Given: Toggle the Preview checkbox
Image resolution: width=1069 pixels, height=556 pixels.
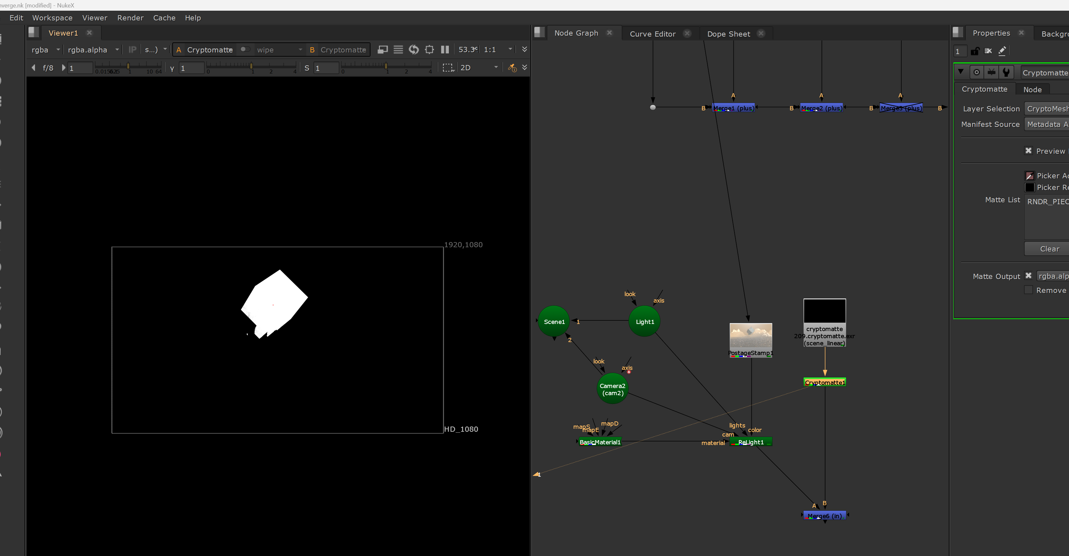Looking at the screenshot, I should coord(1028,151).
